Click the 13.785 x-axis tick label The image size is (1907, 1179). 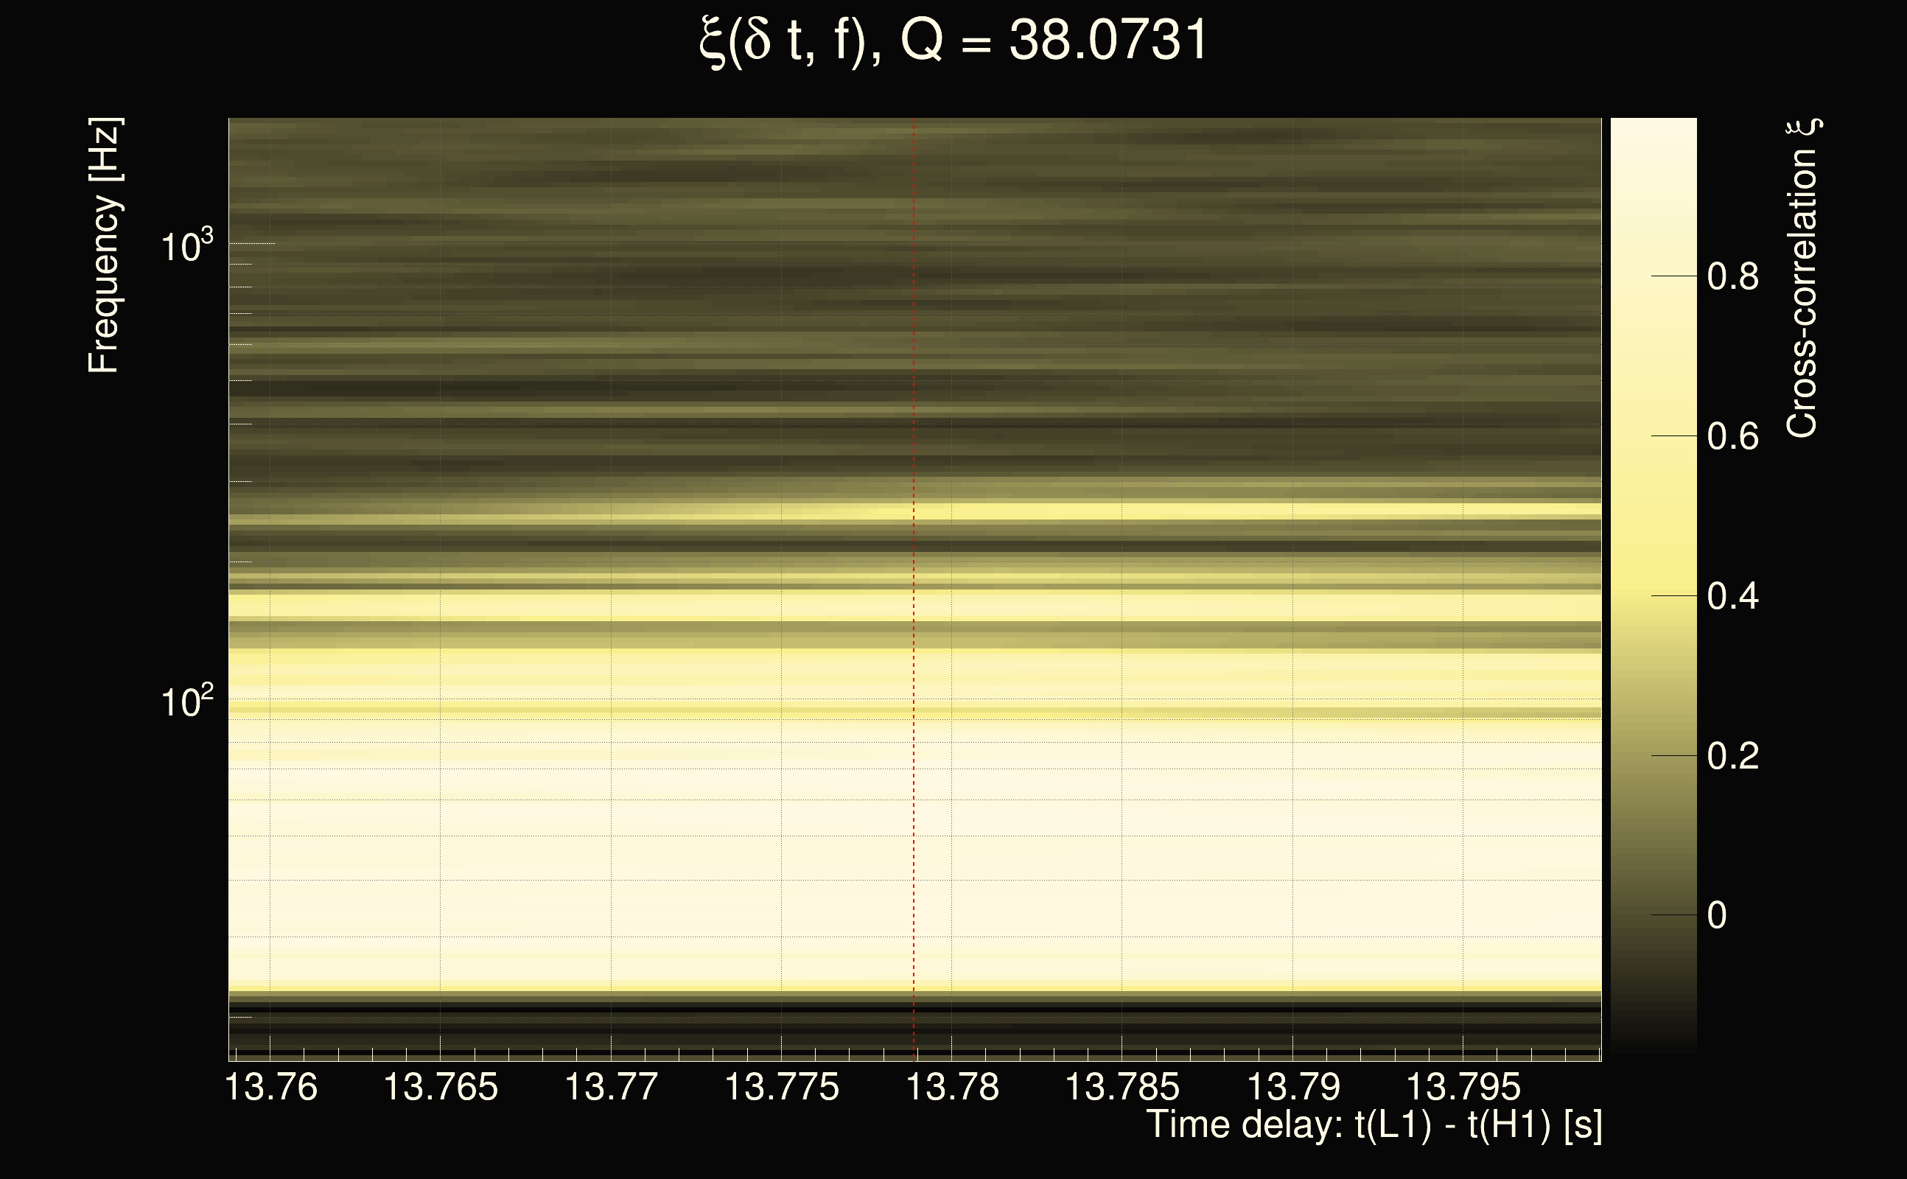[1122, 1087]
